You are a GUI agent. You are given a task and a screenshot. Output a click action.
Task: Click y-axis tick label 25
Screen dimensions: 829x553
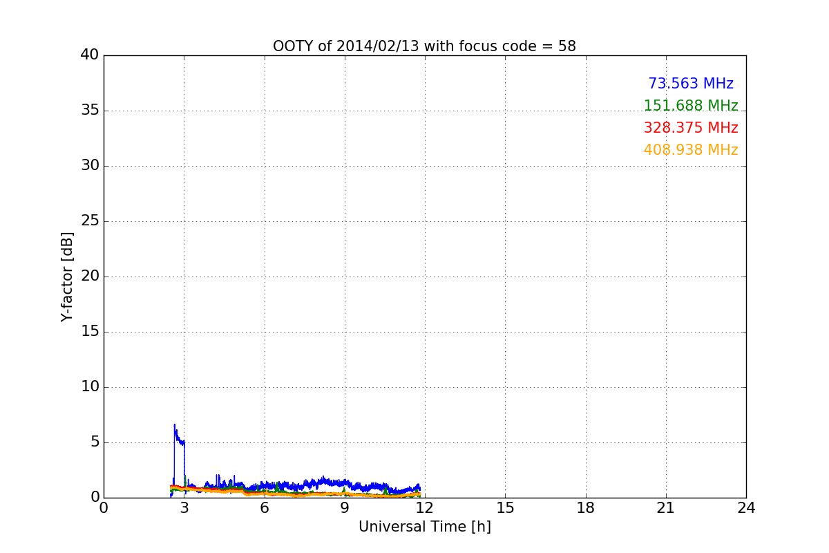tap(90, 221)
